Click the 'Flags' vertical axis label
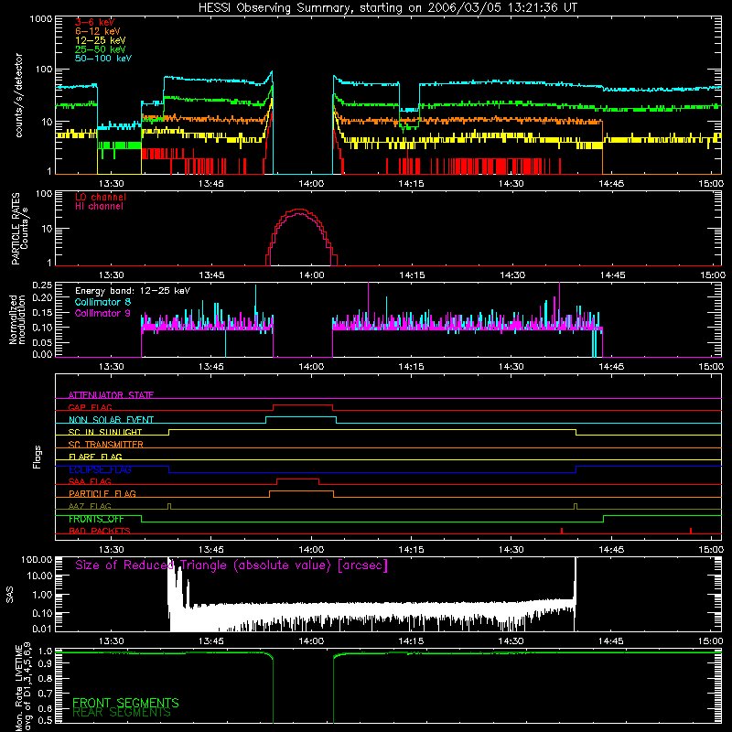The width and height of the screenshot is (732, 732). click(38, 457)
